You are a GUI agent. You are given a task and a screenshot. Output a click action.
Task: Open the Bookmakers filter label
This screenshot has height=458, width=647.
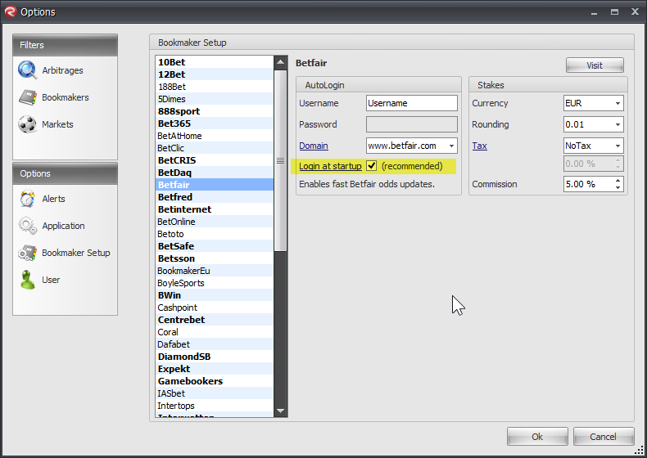tap(66, 97)
